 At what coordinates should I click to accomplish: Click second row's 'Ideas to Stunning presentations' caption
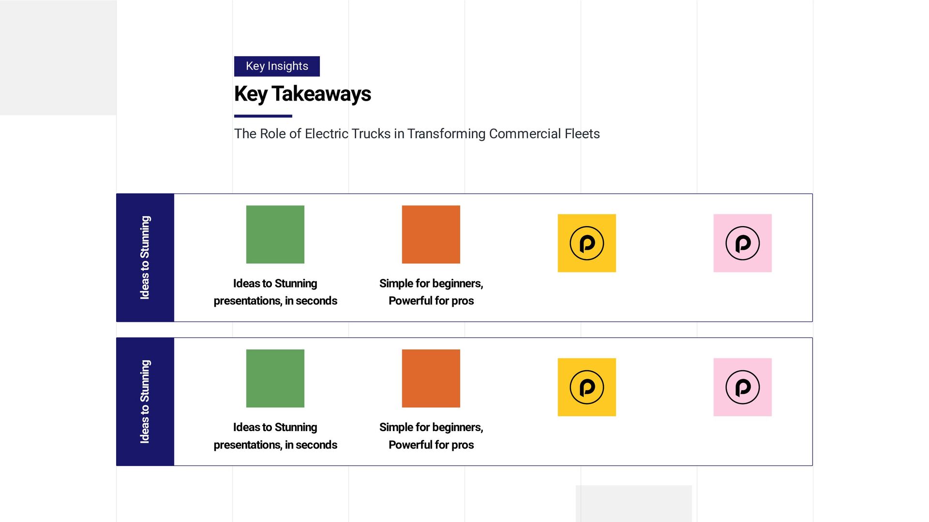(275, 436)
